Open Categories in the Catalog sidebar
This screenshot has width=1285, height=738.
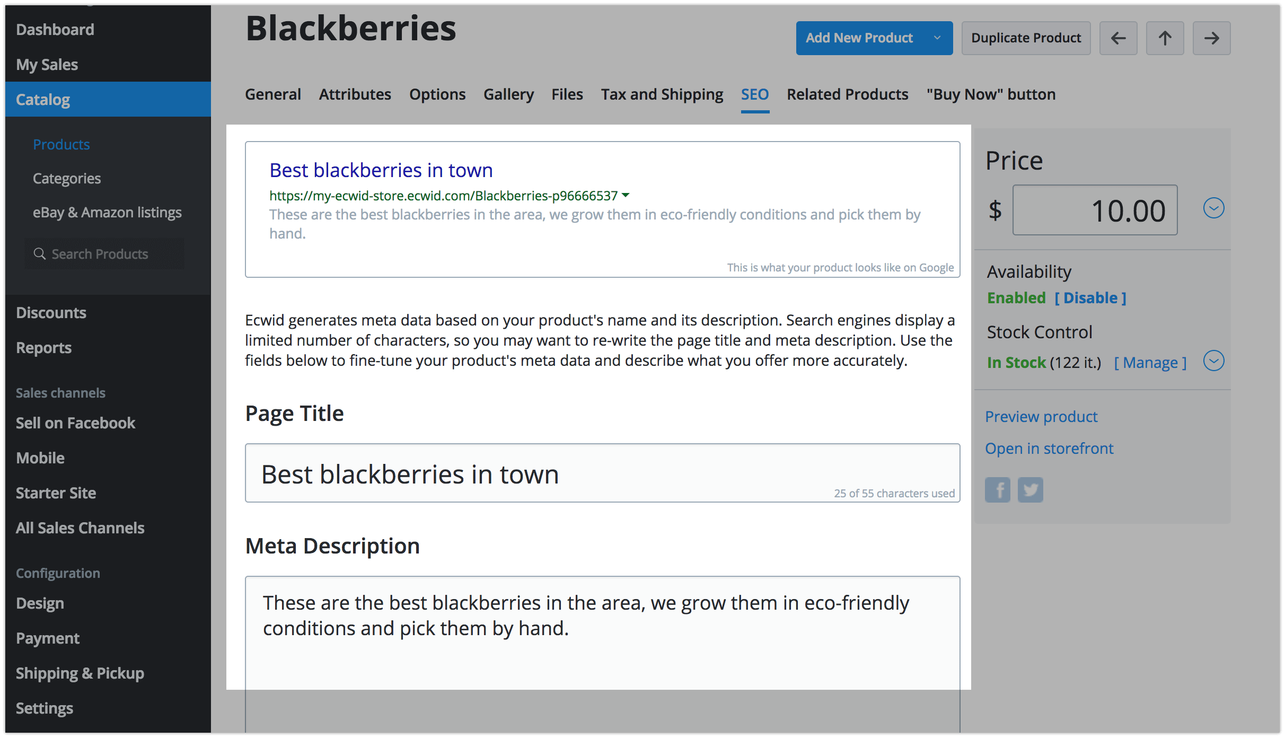coord(67,179)
